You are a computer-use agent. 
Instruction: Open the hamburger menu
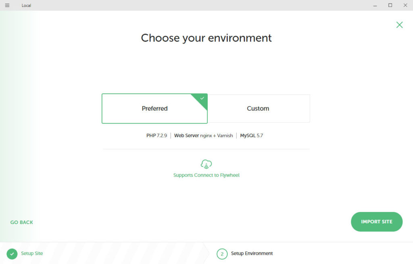pos(7,5)
